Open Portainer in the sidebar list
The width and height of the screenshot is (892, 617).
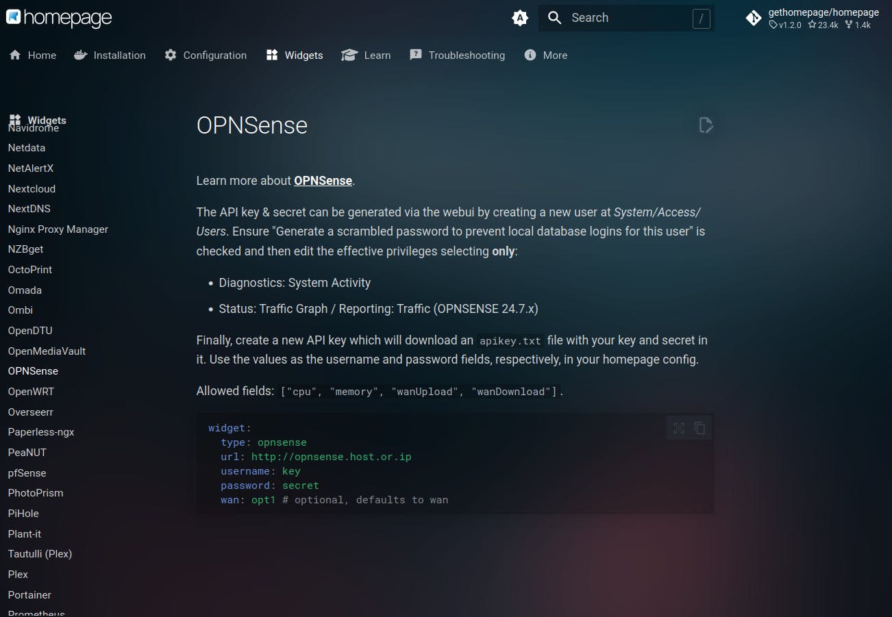[29, 595]
